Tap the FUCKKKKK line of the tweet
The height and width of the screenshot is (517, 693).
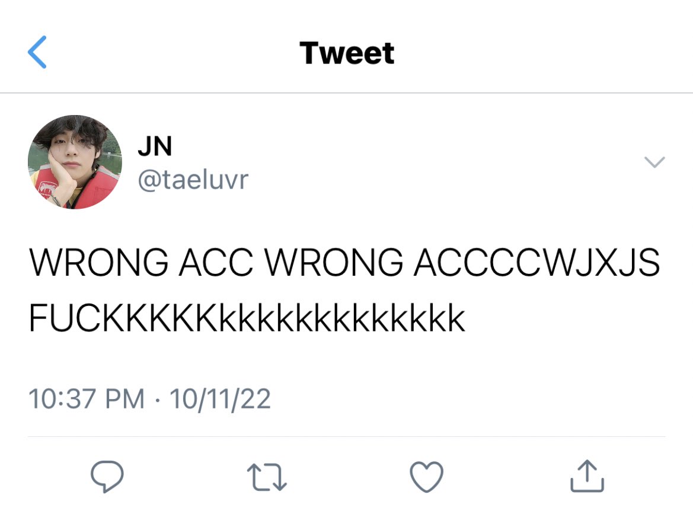tap(247, 318)
